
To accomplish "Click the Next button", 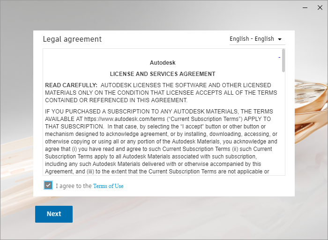I will [54, 214].
